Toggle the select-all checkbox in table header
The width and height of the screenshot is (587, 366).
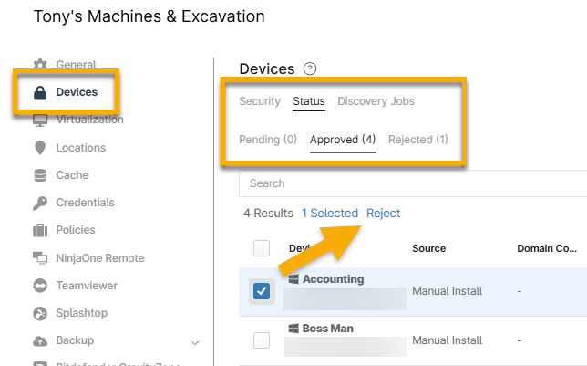coord(262,248)
